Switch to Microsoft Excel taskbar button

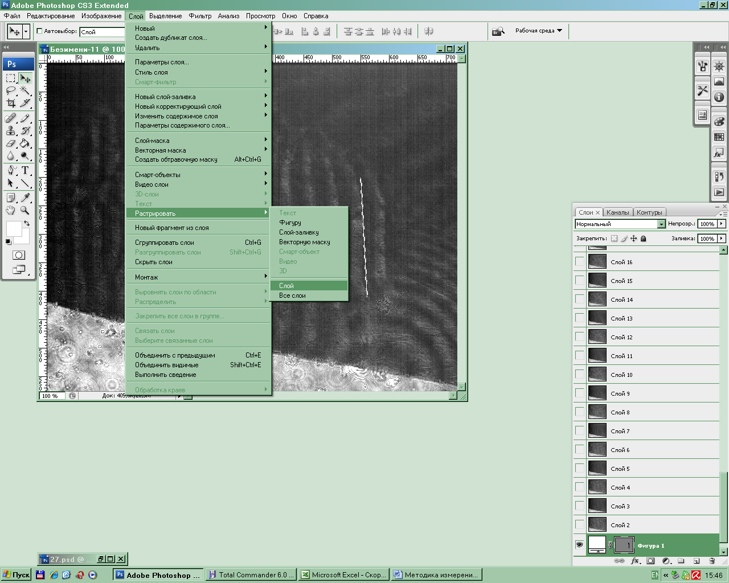(345, 575)
